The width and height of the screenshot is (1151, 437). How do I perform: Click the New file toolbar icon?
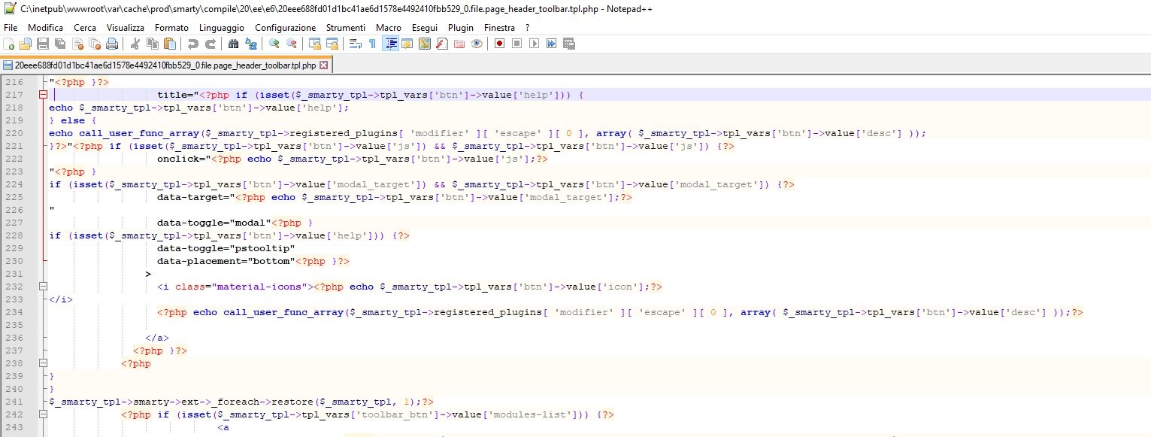click(9, 44)
